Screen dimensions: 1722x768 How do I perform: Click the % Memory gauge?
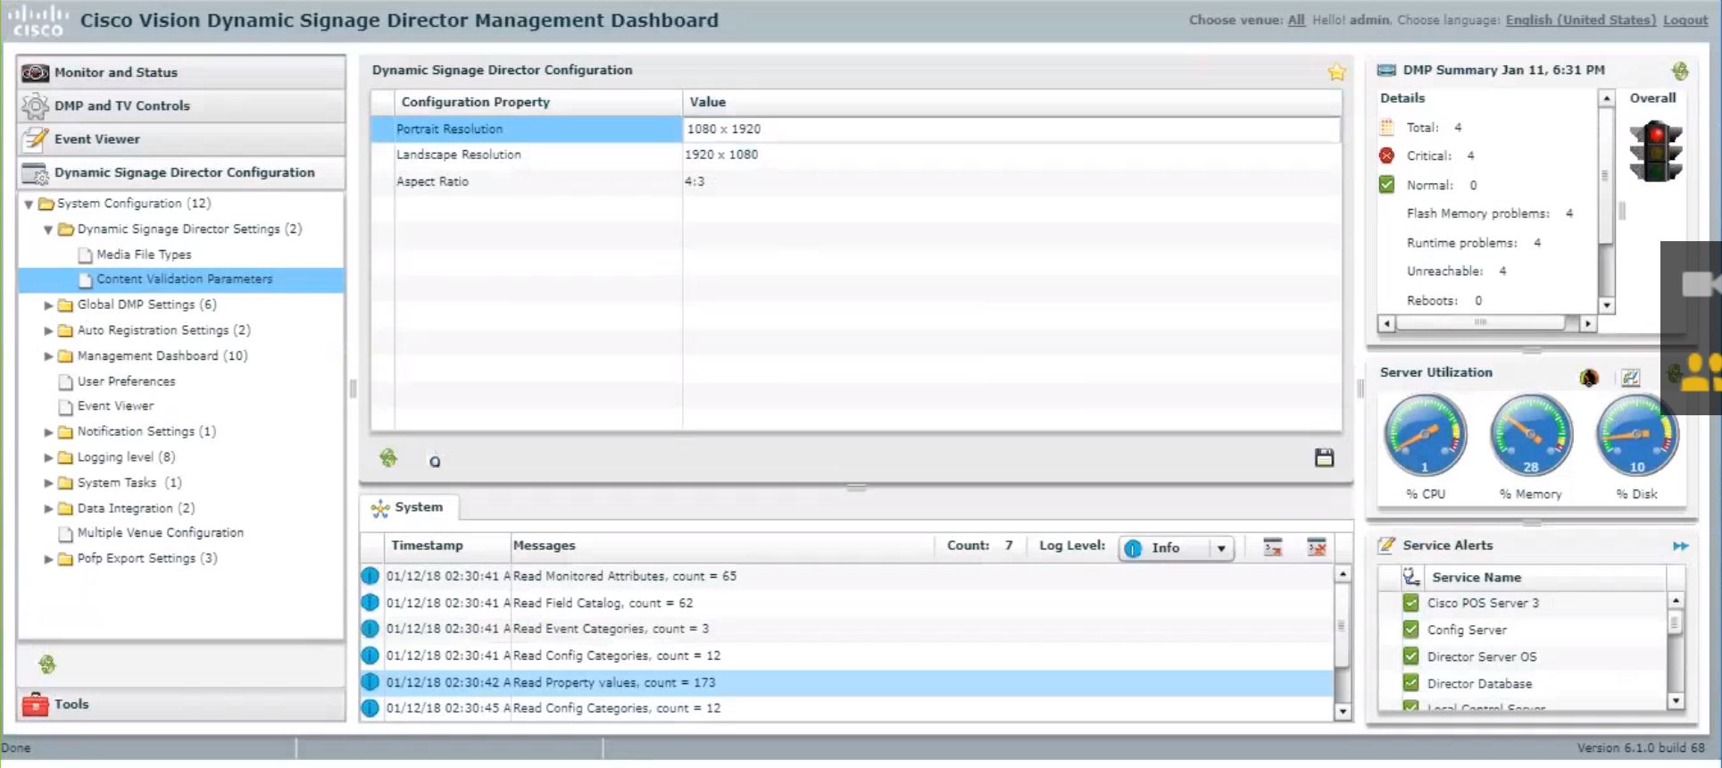(1531, 436)
